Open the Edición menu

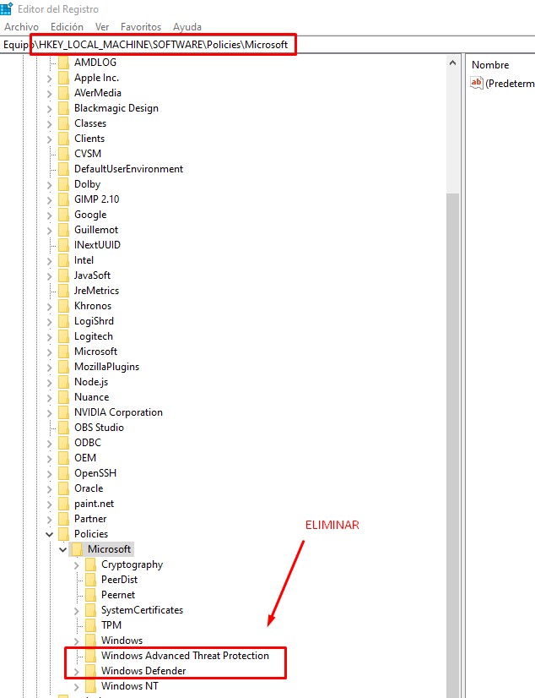(67, 27)
